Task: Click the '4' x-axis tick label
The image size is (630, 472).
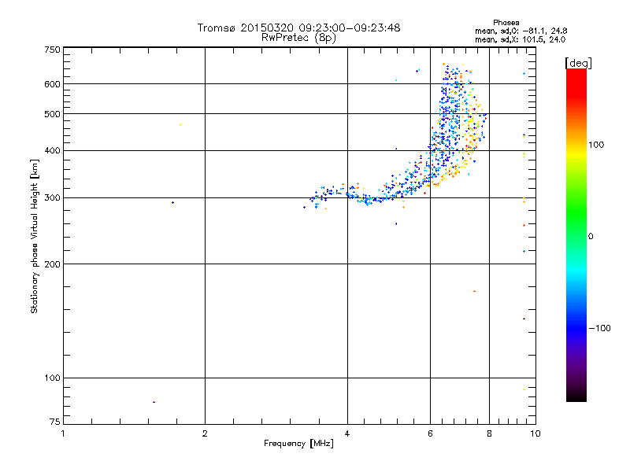Action: click(x=347, y=433)
